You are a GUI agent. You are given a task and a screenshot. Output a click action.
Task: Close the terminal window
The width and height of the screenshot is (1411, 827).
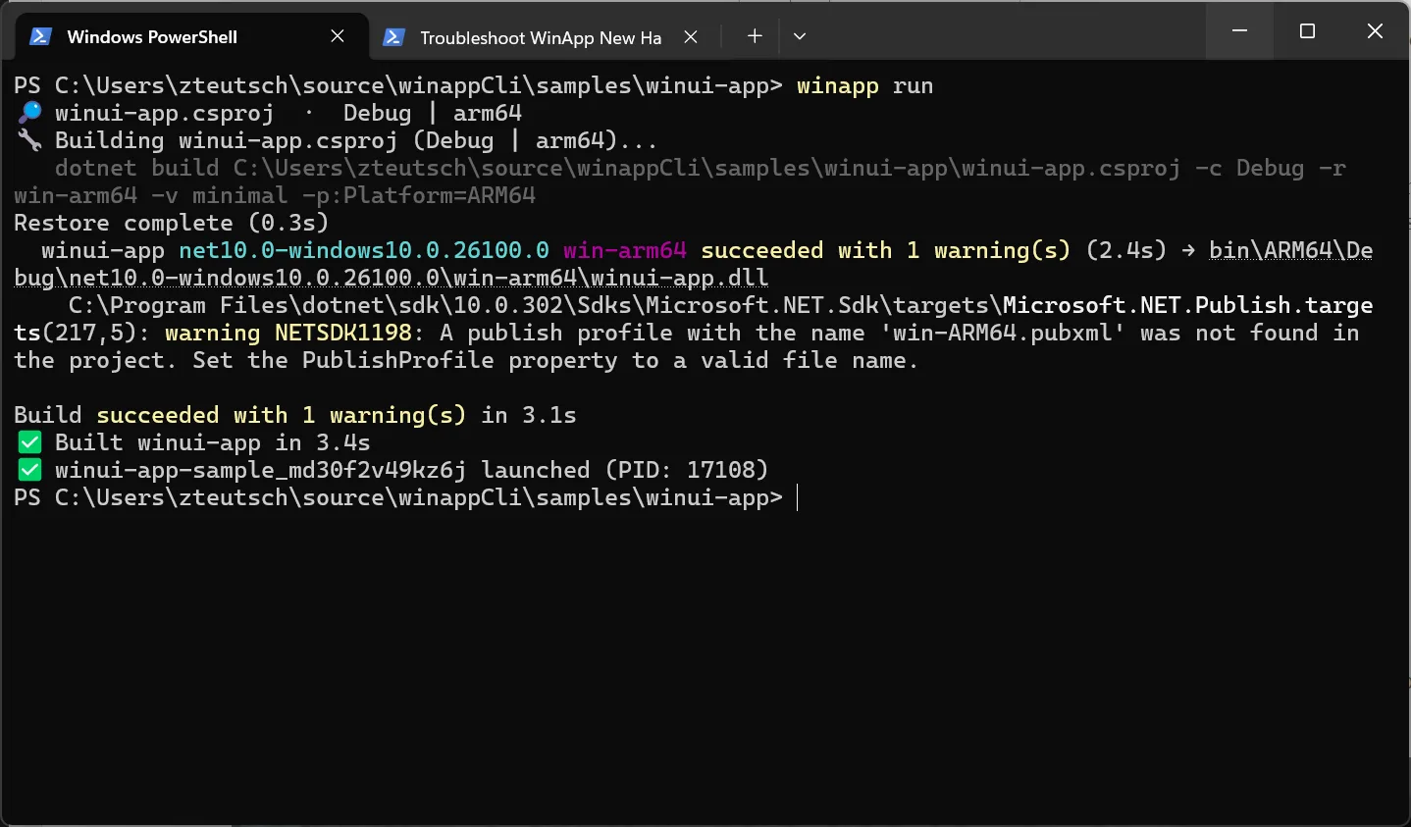click(x=1375, y=31)
